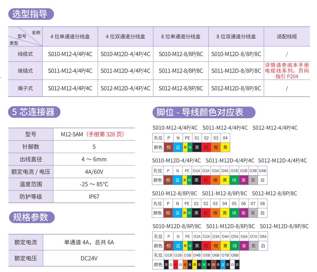Click the 接插式 row label
317x272 pixels.
pyautogui.click(x=25, y=71)
